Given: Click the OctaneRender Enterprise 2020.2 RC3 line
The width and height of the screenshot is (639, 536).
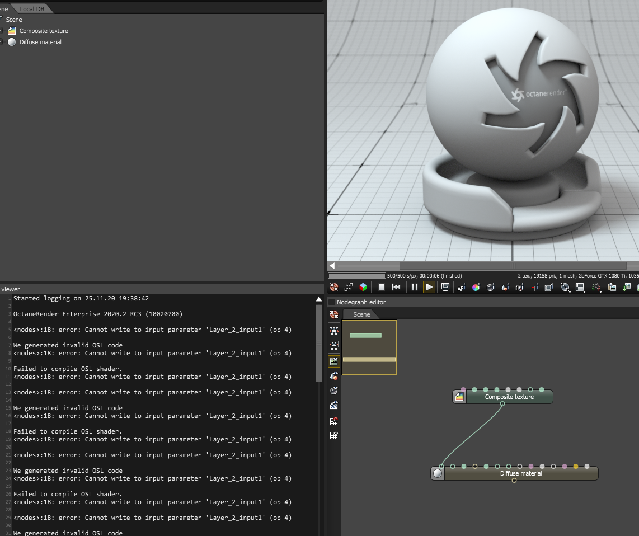Looking at the screenshot, I should [98, 314].
